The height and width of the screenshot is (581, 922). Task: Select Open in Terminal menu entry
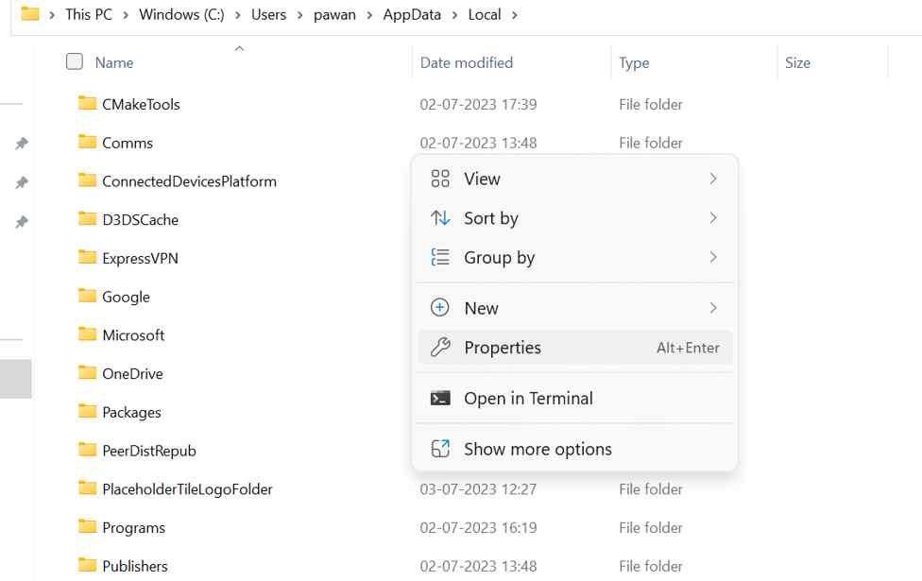[x=528, y=399]
